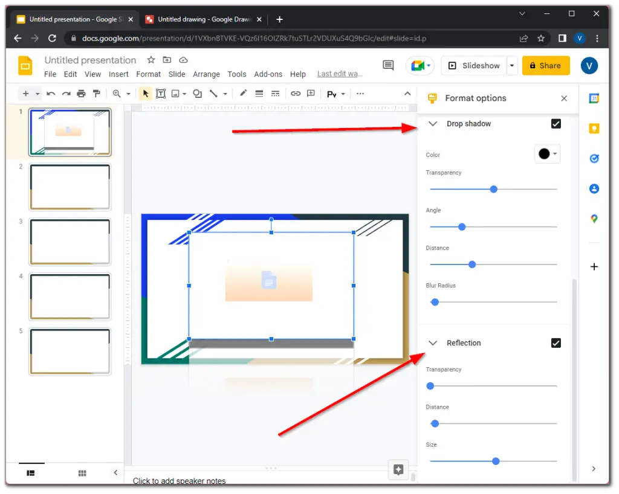Open the shadow Color dropdown

(547, 153)
